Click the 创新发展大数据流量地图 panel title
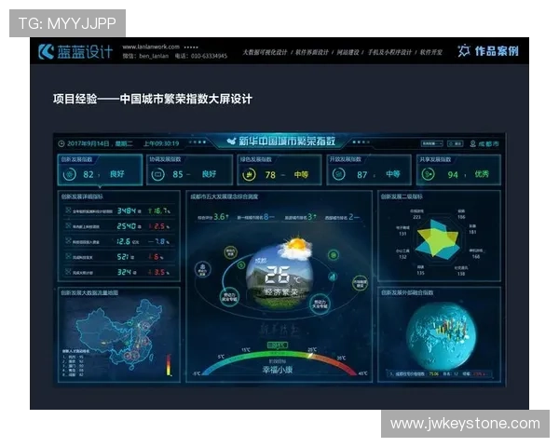Image resolution: width=559 pixels, height=447 pixels. pos(89,292)
